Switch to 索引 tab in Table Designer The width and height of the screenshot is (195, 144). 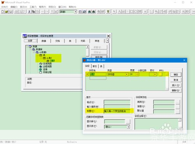pyautogui.click(x=95, y=66)
